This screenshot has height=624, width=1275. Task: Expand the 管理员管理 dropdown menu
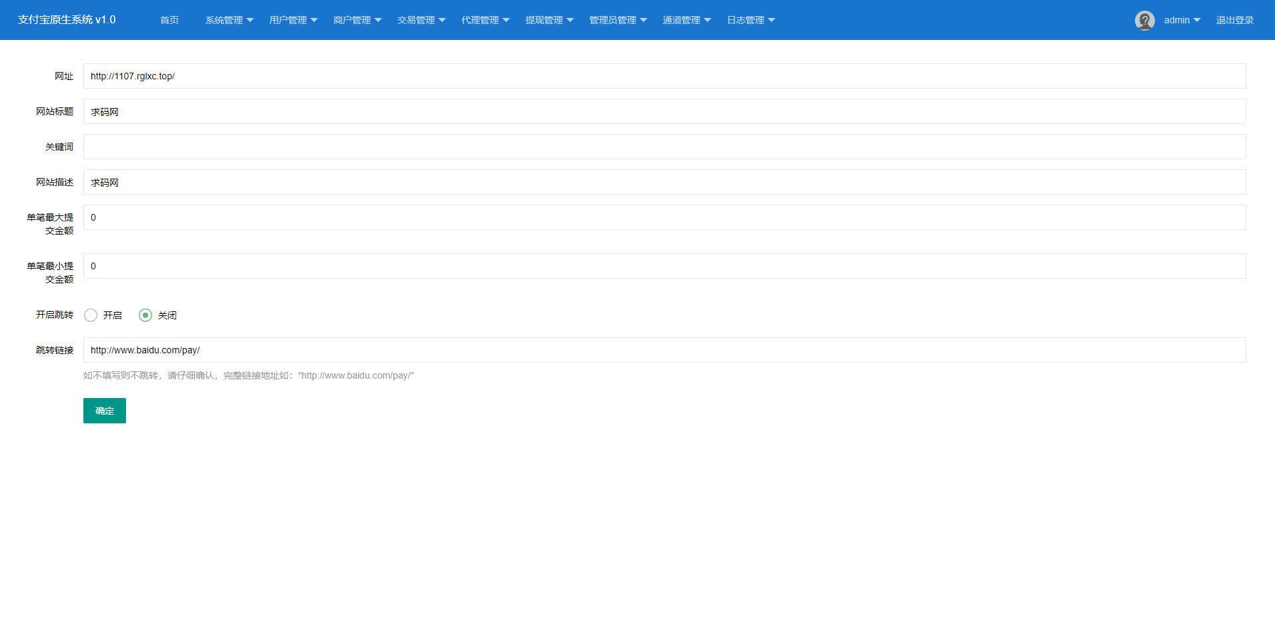(x=617, y=20)
